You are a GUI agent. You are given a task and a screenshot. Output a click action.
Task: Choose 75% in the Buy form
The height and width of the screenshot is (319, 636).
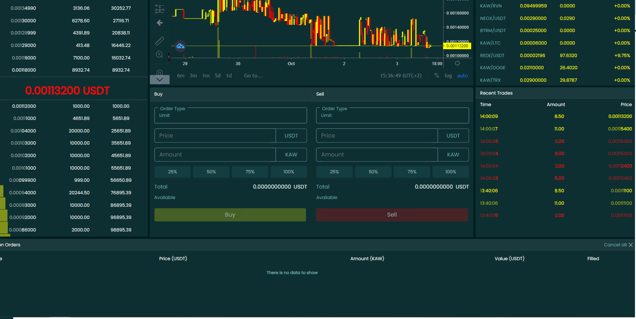250,172
